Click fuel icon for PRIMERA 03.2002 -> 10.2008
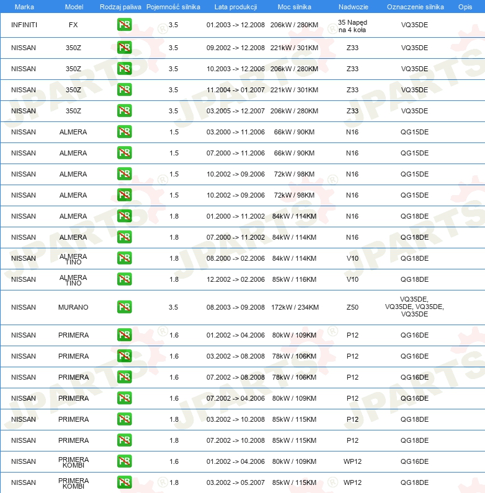Viewport: 485px width, 493px height. (125, 419)
